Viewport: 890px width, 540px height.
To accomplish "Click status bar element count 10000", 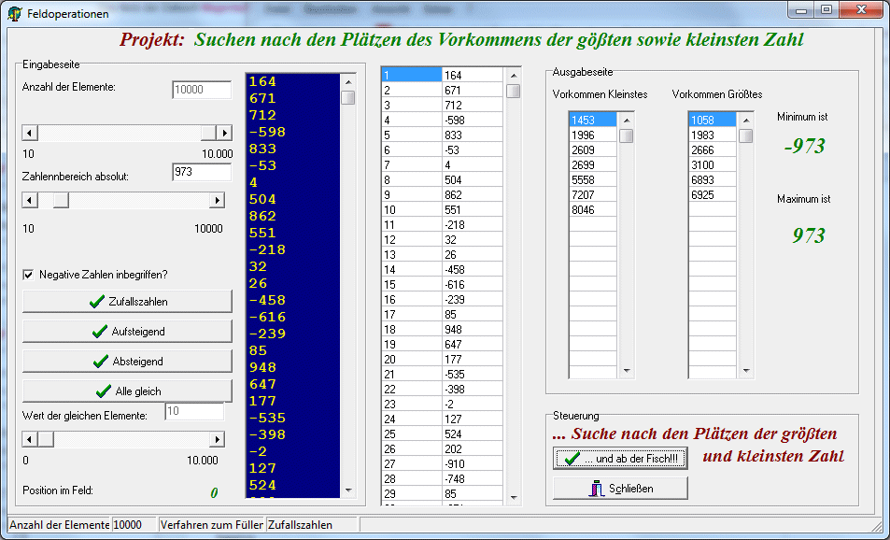I will pyautogui.click(x=134, y=525).
